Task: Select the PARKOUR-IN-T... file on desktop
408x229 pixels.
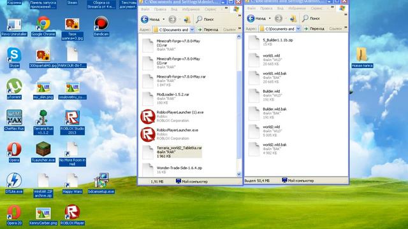Action: 72,58
